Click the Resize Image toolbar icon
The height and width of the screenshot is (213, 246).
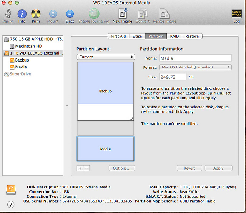point(164,14)
